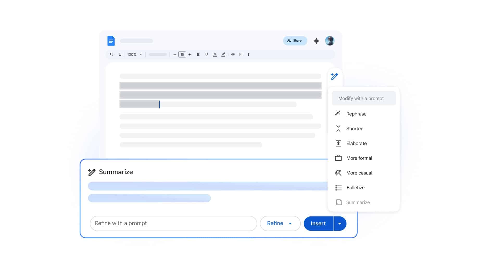Click the search magnifier in toolbar
Image resolution: width=479 pixels, height=269 pixels.
112,55
